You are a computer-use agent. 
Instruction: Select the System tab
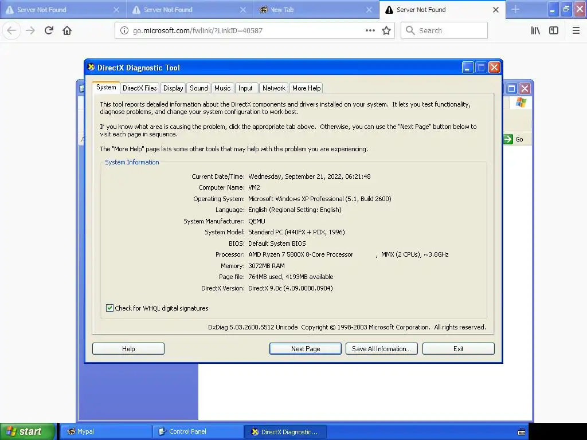click(x=106, y=87)
